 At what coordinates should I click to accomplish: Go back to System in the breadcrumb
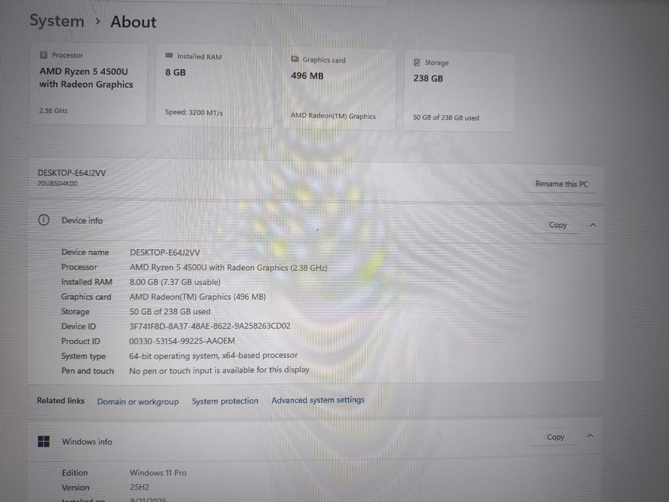[x=57, y=21]
